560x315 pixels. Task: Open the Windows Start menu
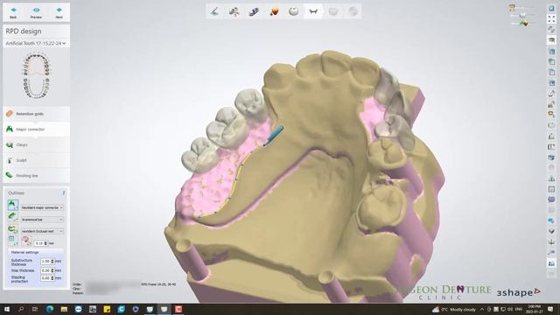(7, 309)
